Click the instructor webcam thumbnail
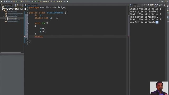This screenshot has width=169, height=95. (x=159, y=88)
